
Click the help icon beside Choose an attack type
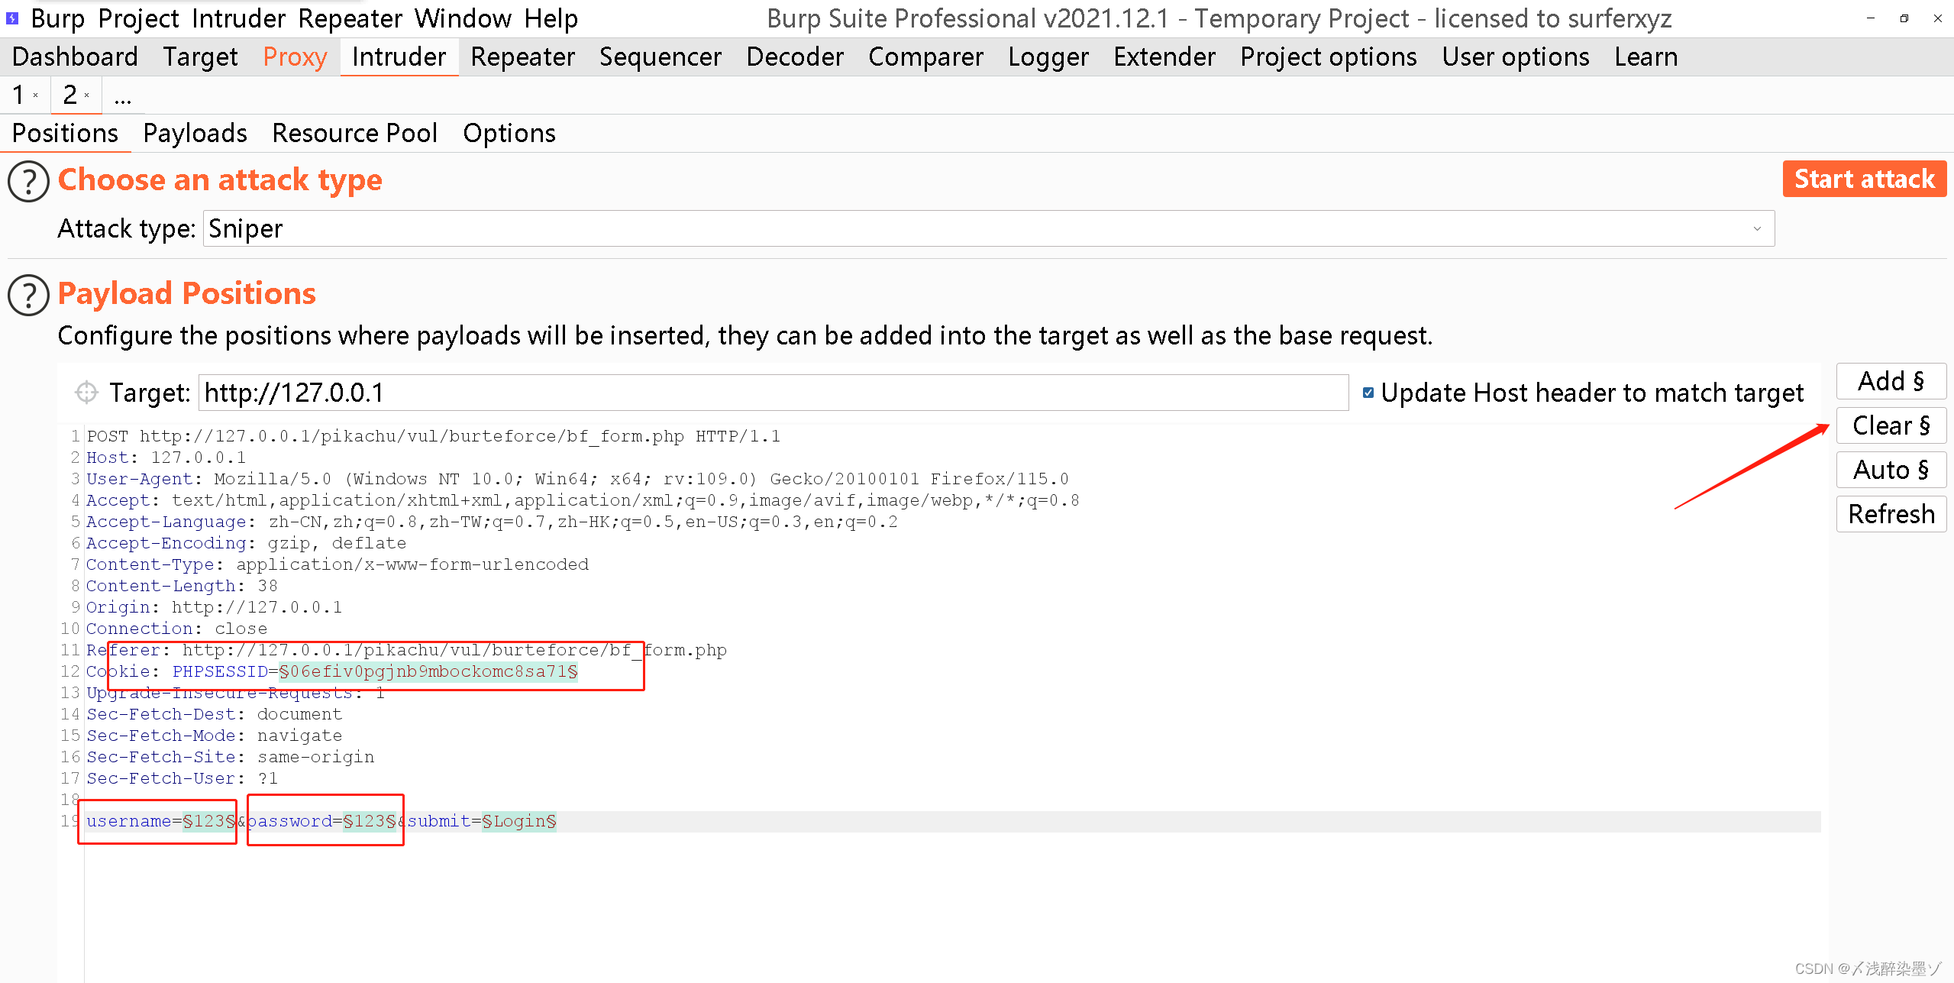point(29,181)
